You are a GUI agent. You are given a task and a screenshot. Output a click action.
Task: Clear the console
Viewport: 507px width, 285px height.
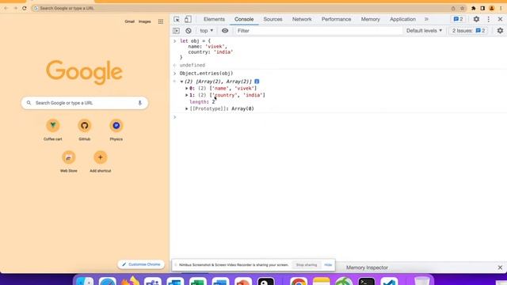189,31
